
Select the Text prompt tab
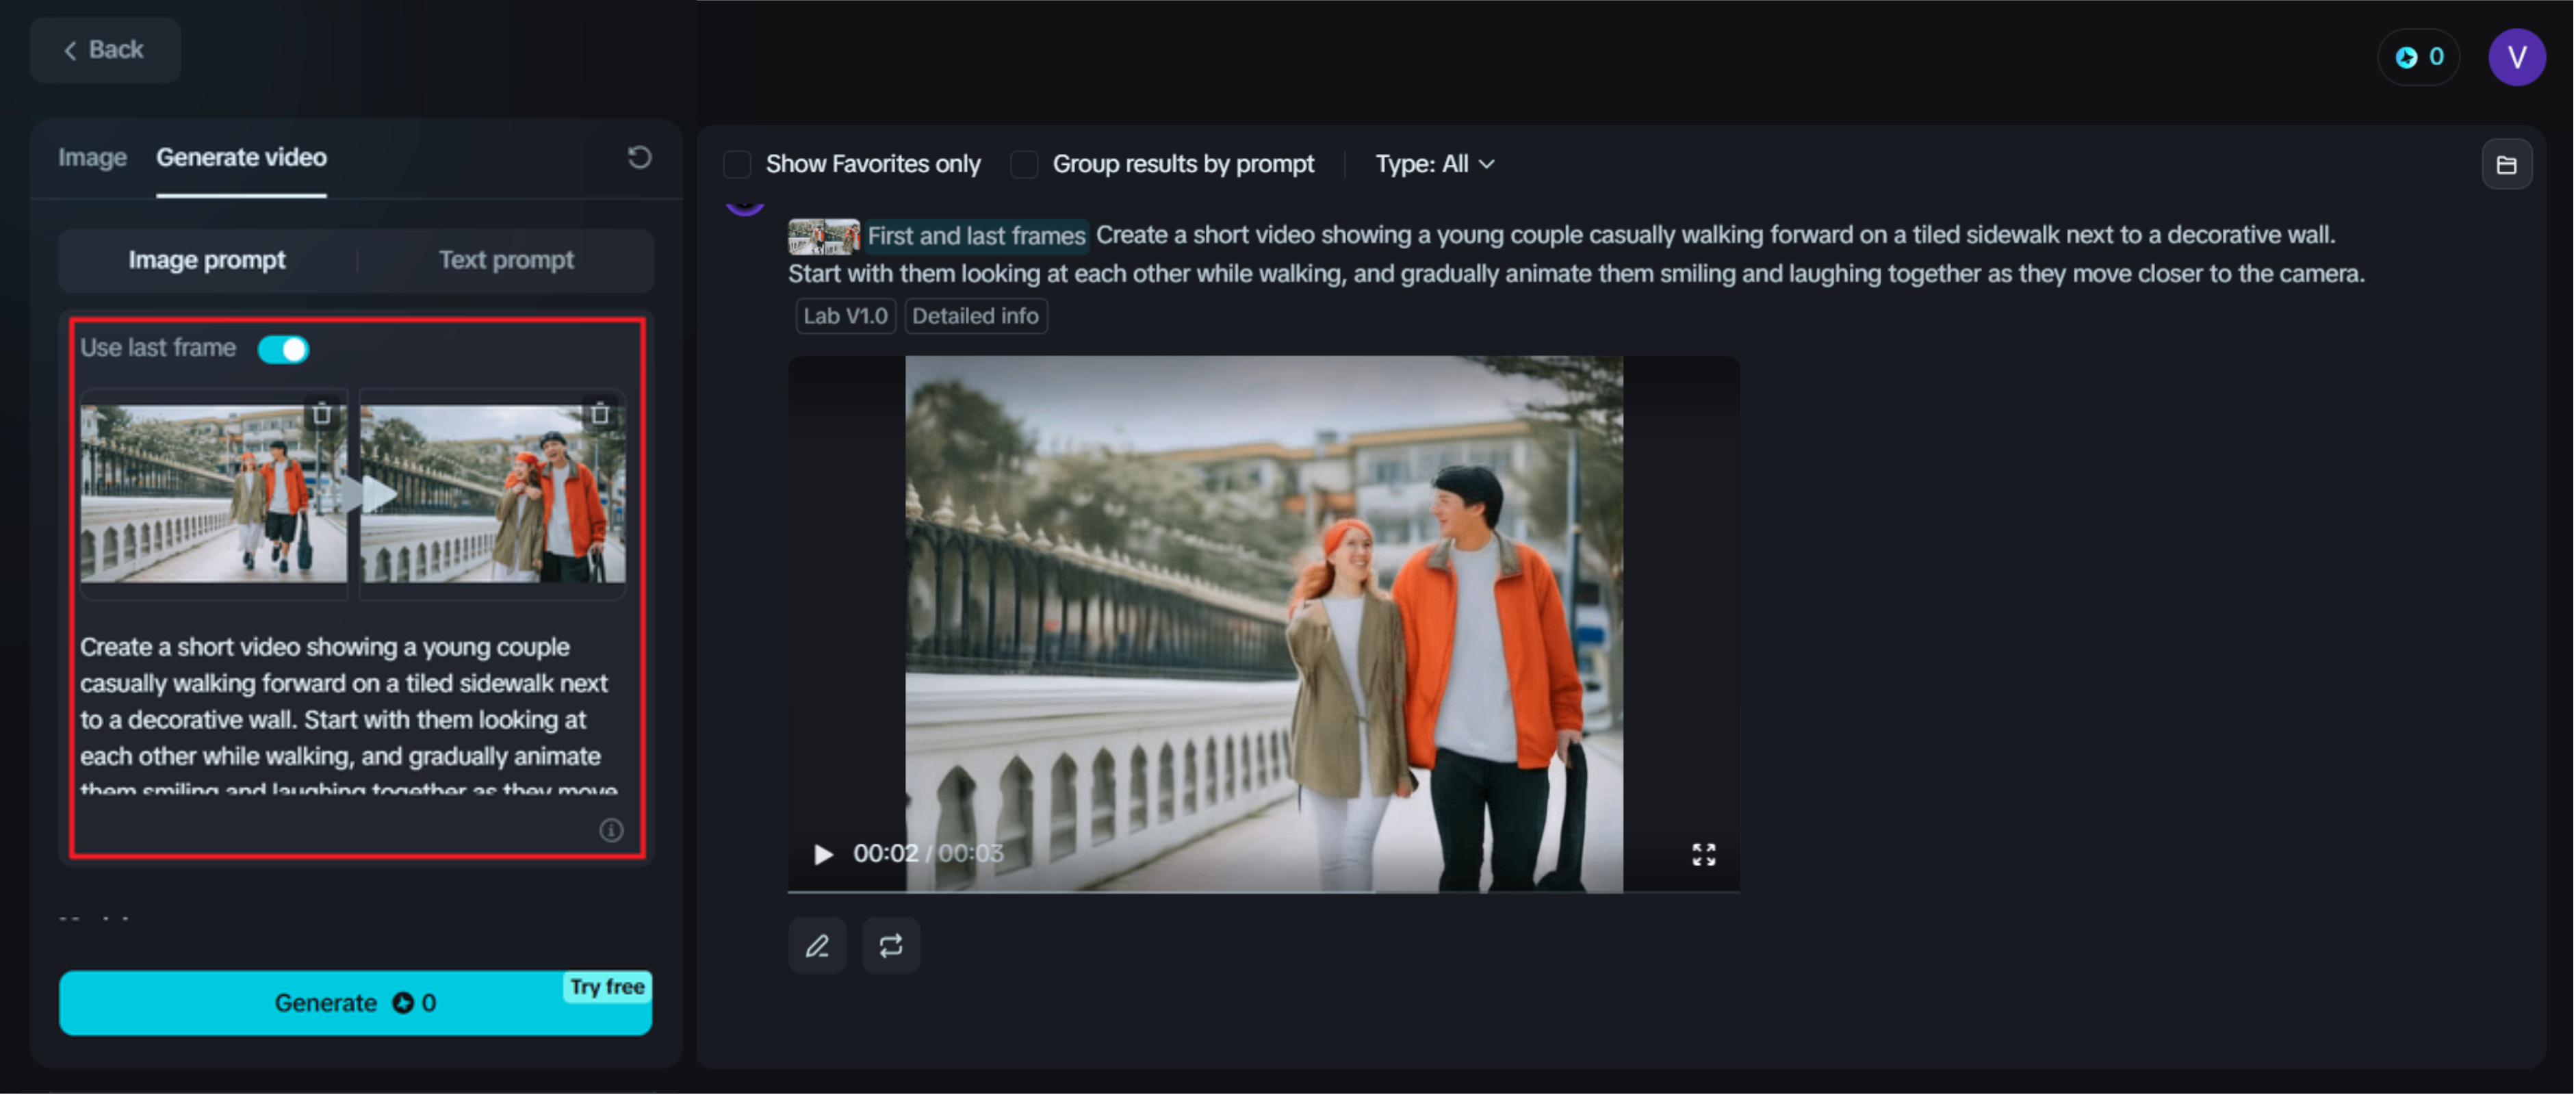point(506,260)
